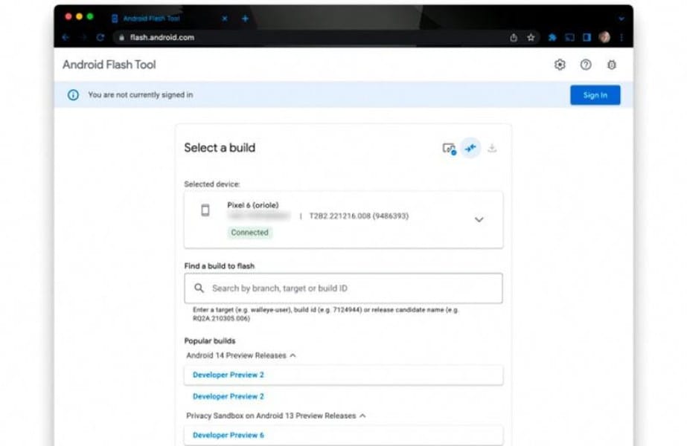The height and width of the screenshot is (446, 687).
Task: Click the bug report icon in header
Action: point(612,65)
